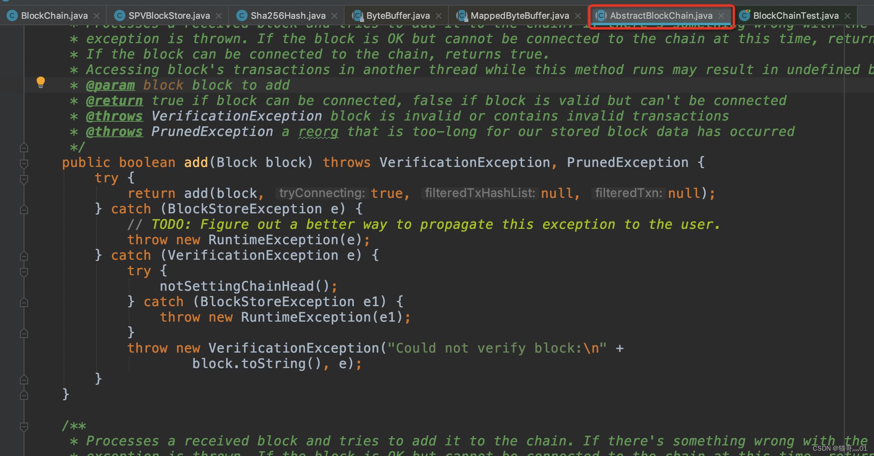Screen dimensions: 874x456
Task: Collapse the second Javadoc comment block
Action: tap(24, 426)
